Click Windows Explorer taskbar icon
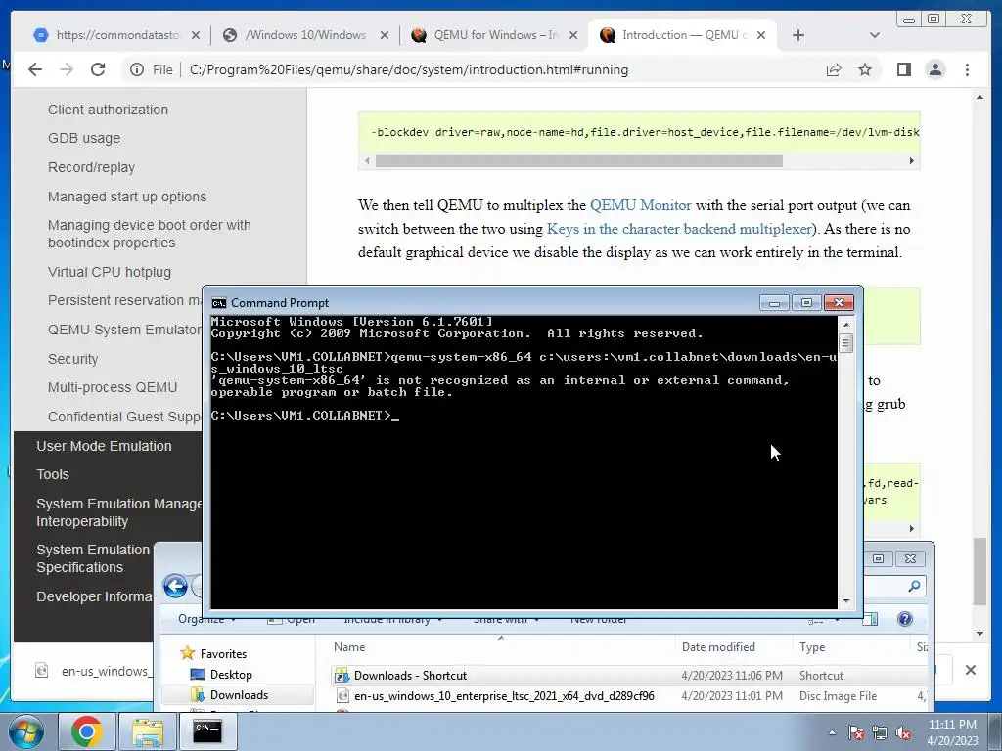This screenshot has width=1002, height=751. (x=147, y=731)
